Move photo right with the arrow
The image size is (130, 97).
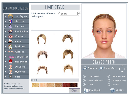(125, 69)
